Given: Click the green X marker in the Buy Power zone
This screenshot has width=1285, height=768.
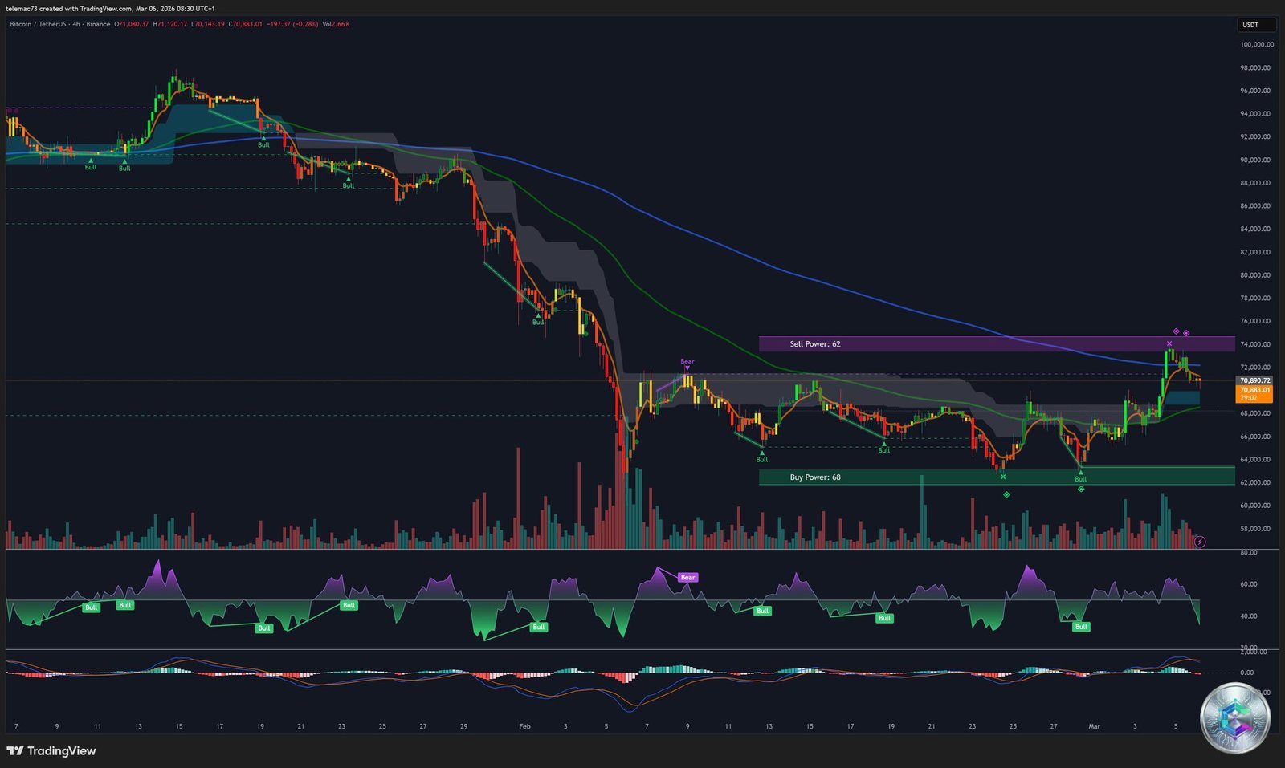Looking at the screenshot, I should point(1003,476).
